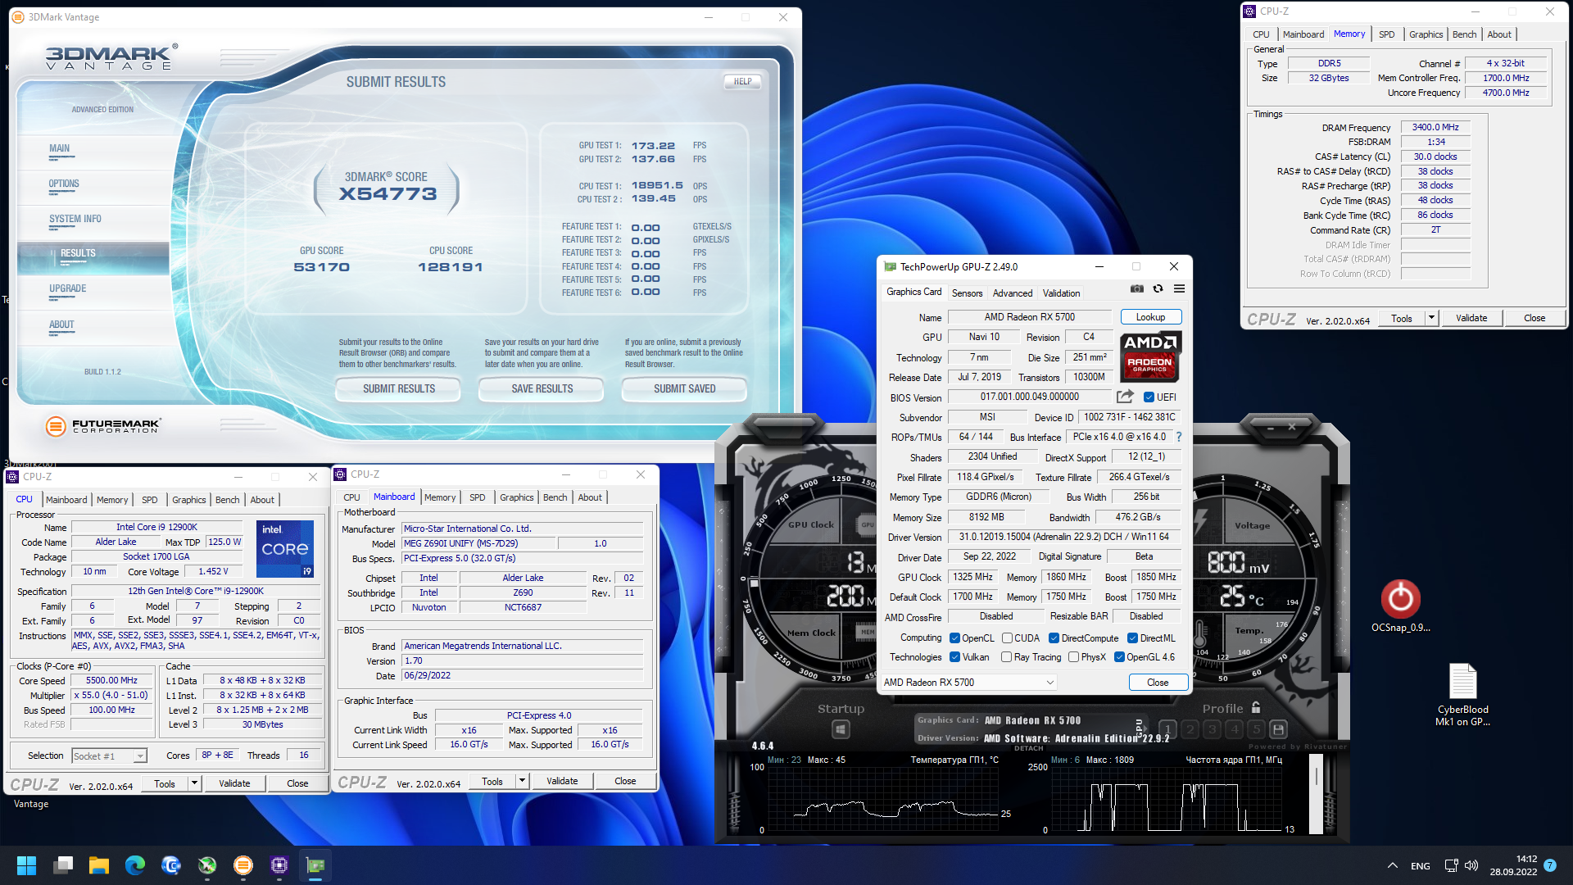Select Afterburner profile slot 1
Screen dimensions: 1573x885
tap(1167, 729)
